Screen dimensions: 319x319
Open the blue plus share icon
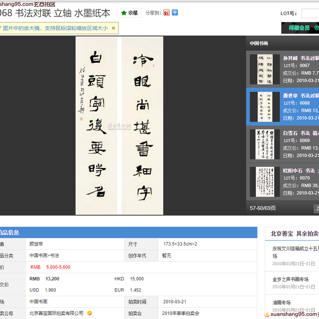coord(175,13)
